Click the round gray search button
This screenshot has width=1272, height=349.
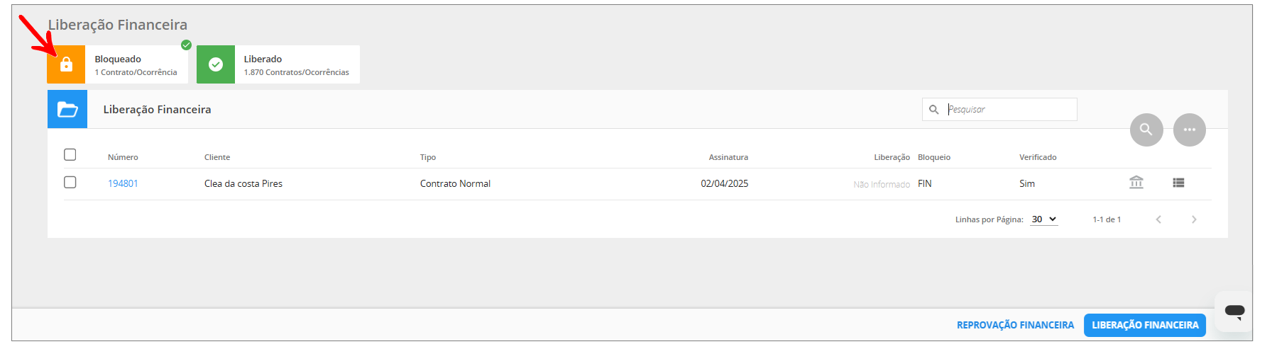tap(1146, 130)
